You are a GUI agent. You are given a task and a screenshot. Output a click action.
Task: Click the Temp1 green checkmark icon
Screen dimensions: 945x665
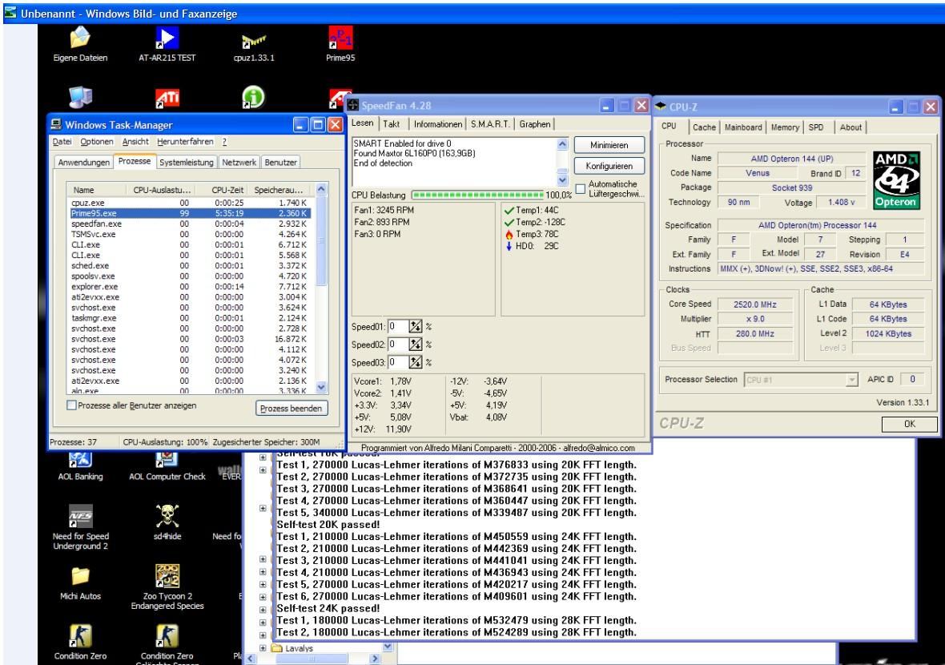pos(509,211)
